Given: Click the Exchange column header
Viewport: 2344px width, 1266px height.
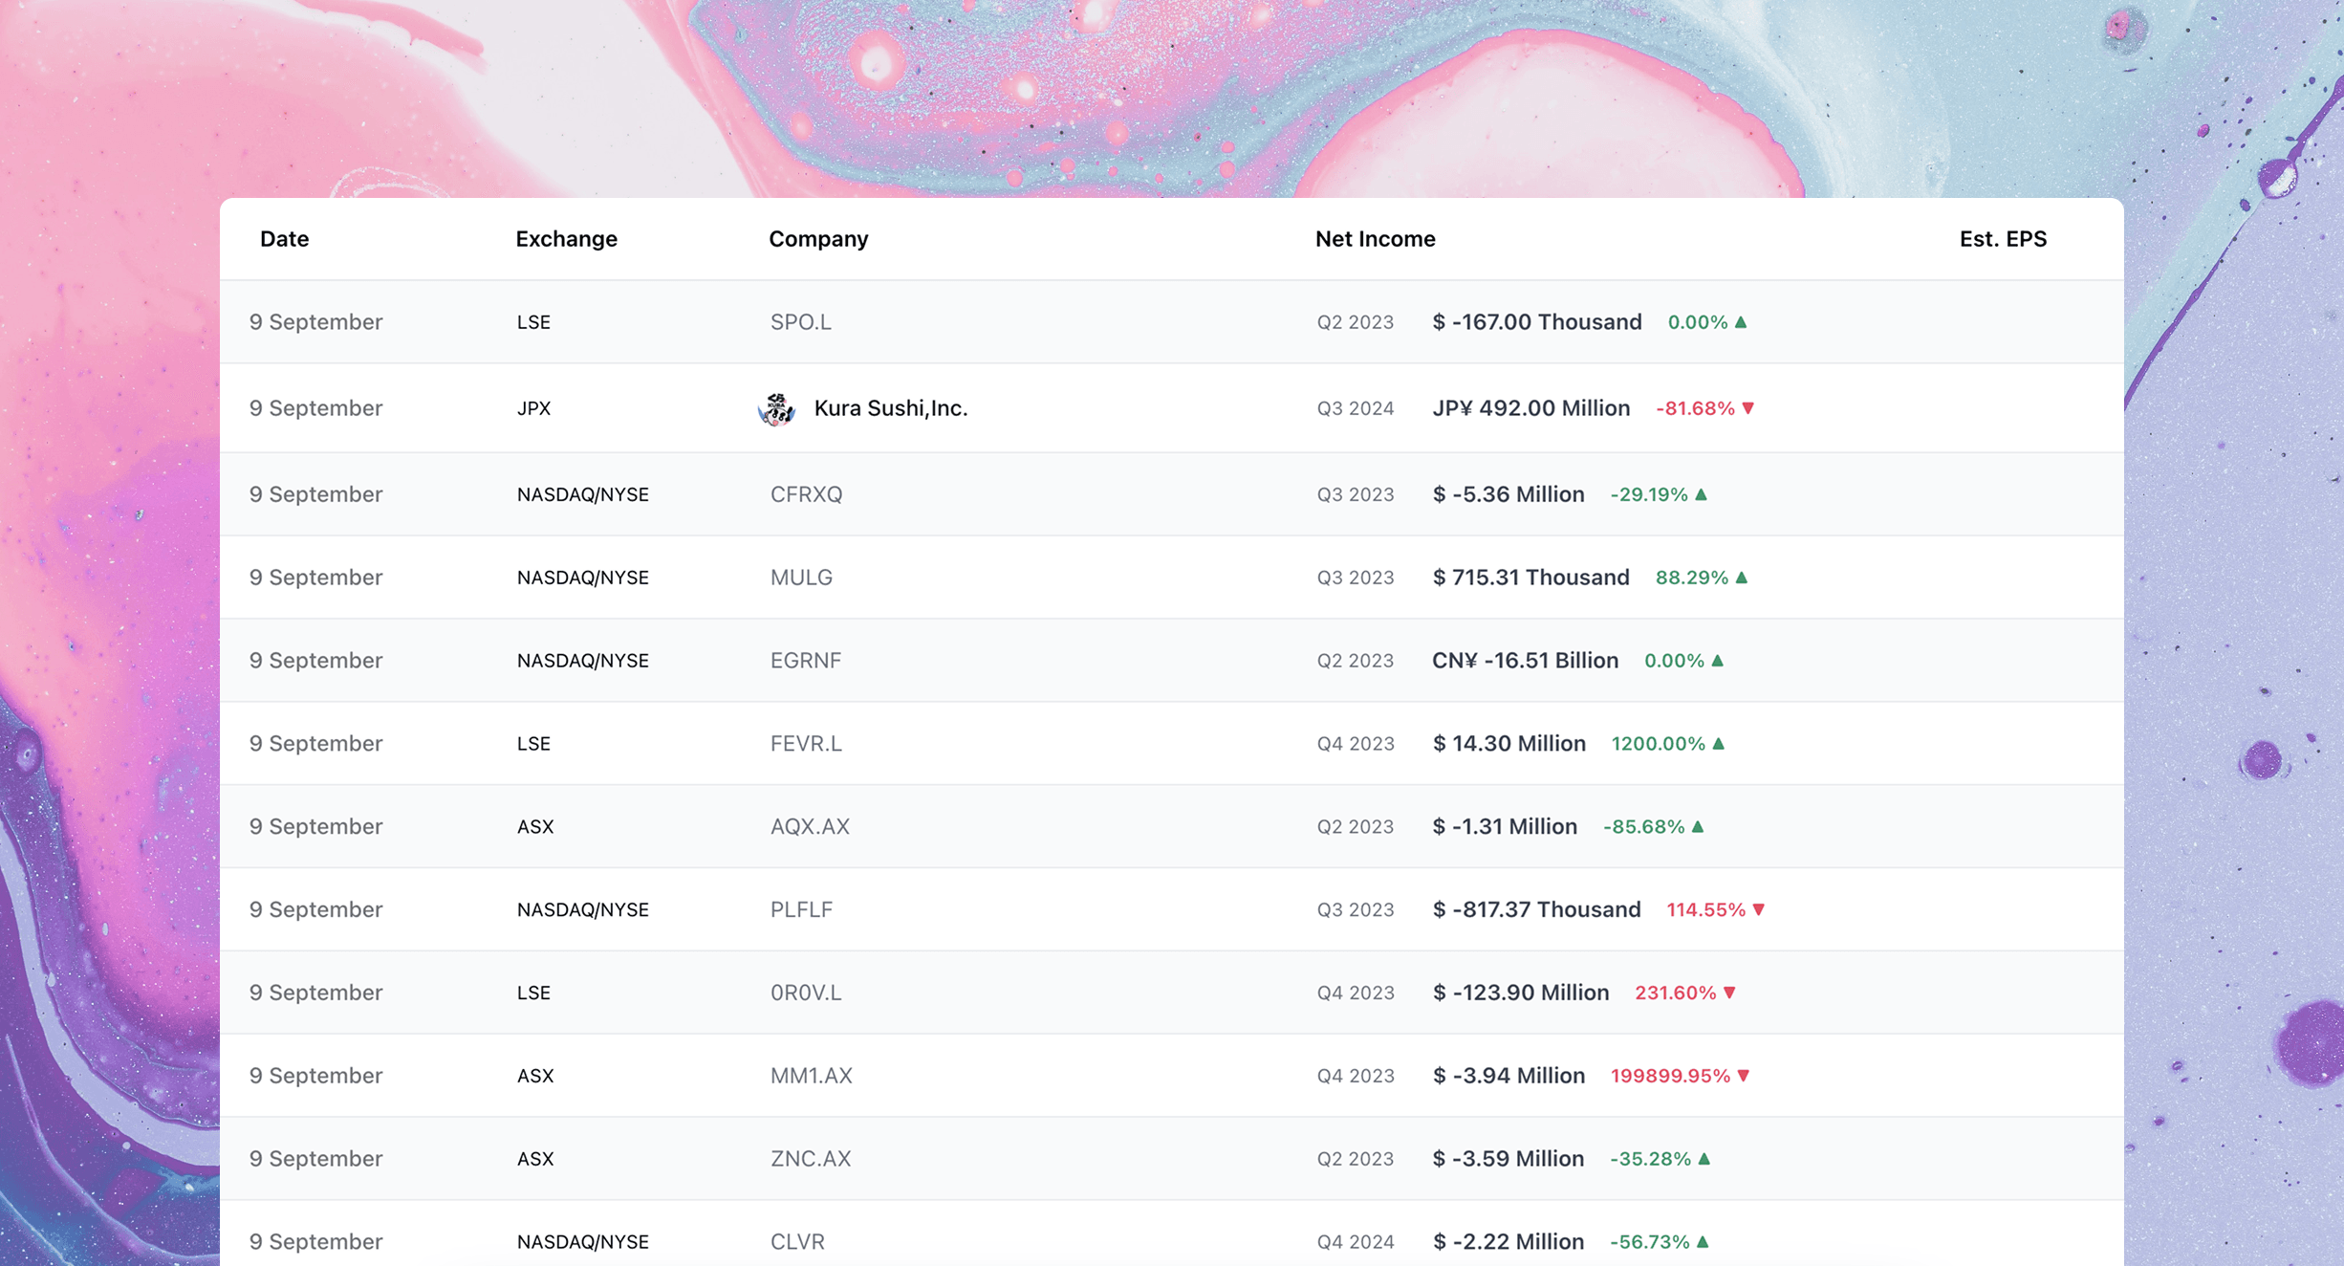Looking at the screenshot, I should (566, 239).
